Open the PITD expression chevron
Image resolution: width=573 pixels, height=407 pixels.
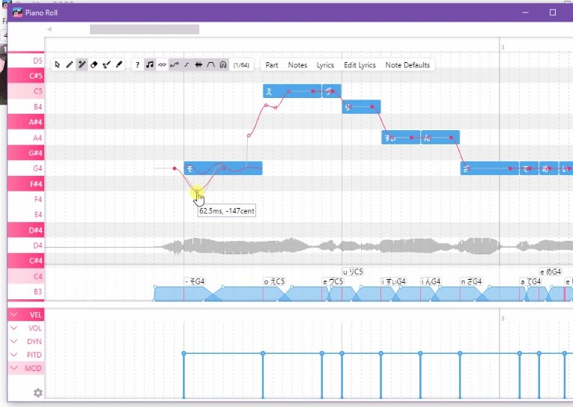pos(14,355)
